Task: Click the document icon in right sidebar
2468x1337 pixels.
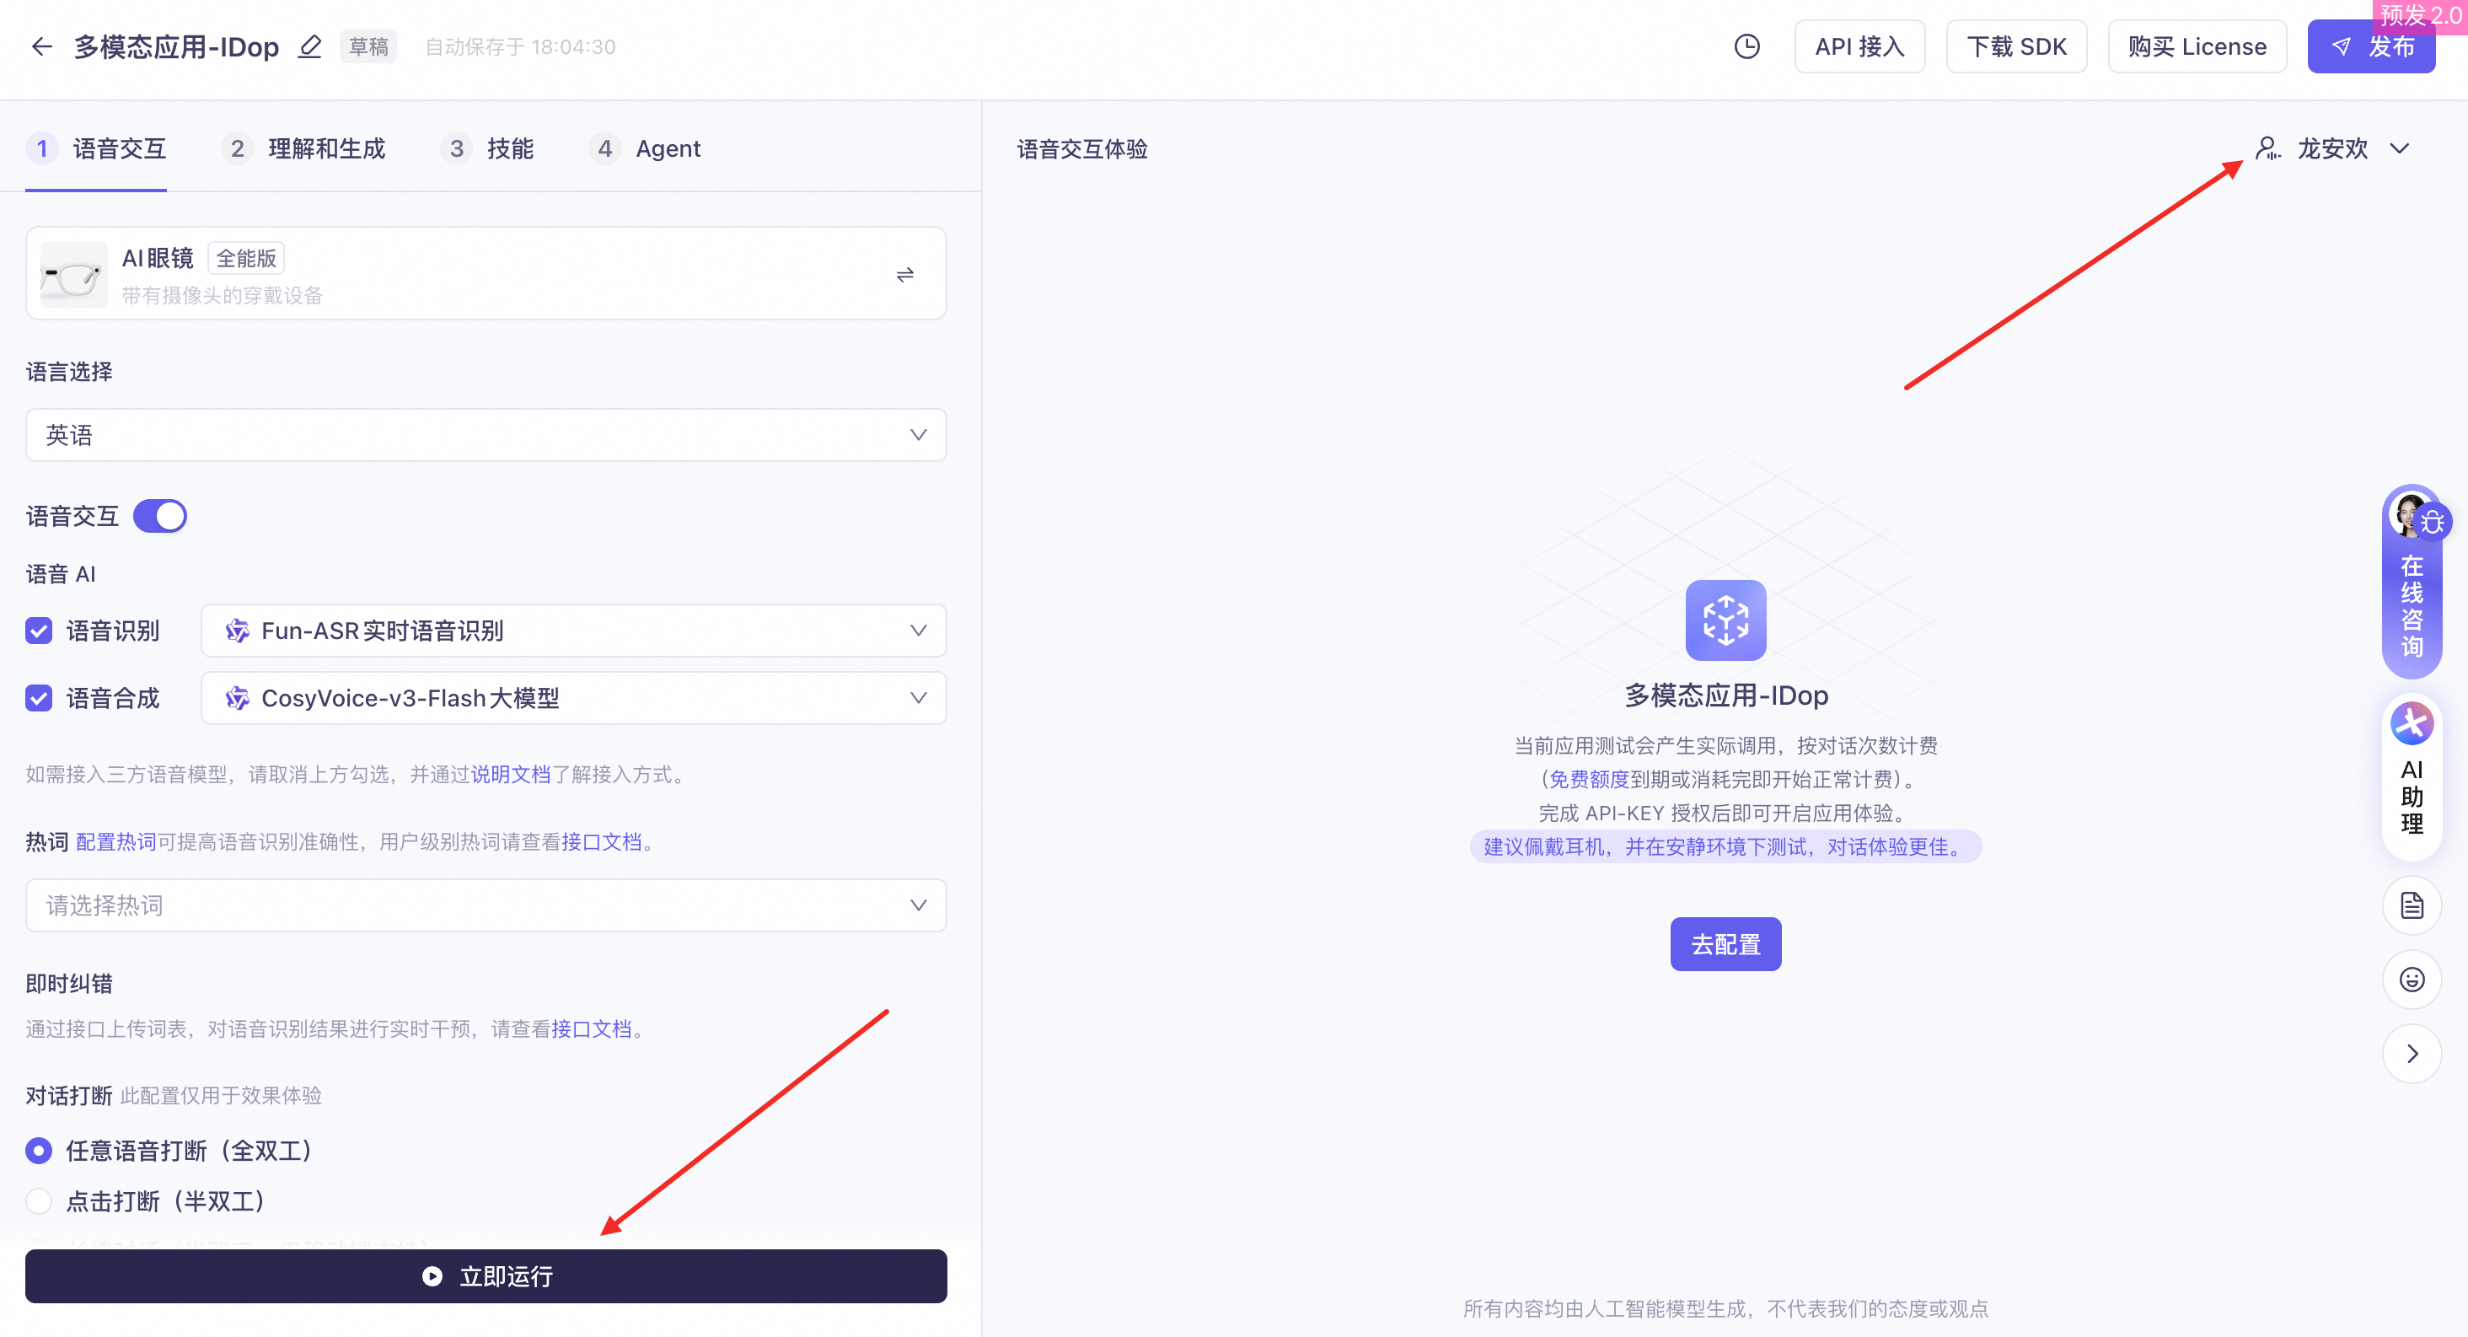Action: pyautogui.click(x=2411, y=905)
